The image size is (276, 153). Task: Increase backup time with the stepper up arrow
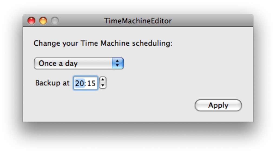103,80
